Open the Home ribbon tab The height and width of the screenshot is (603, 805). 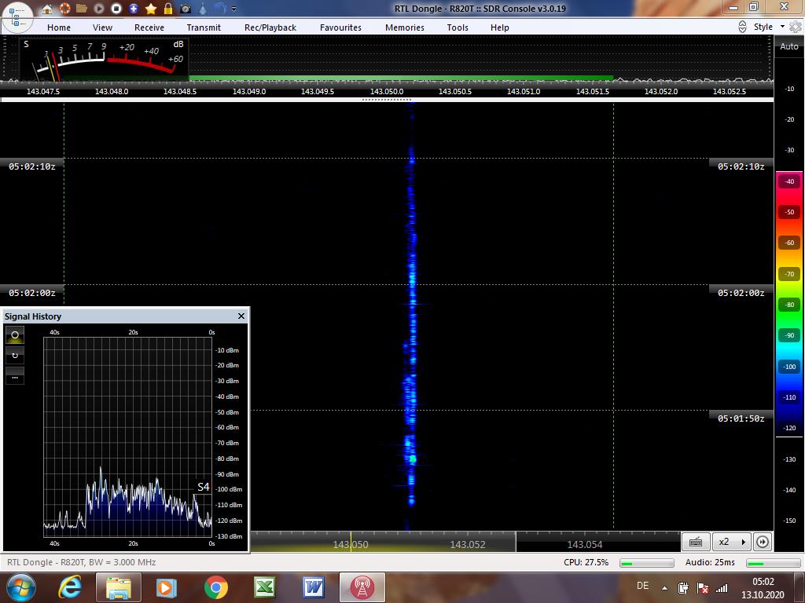coord(59,27)
